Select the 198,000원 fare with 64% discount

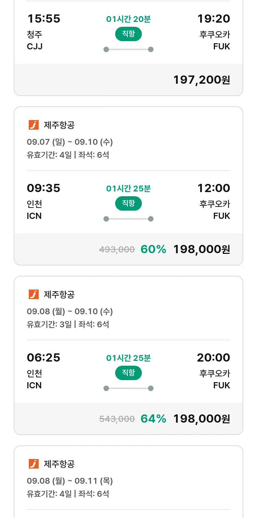201,419
